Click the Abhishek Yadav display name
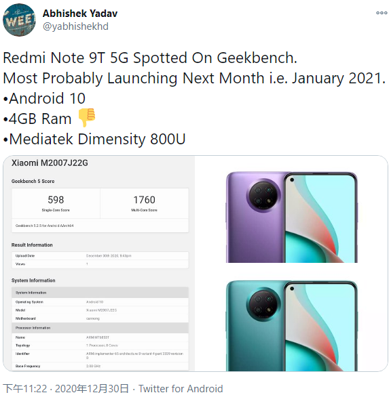391x397 pixels. (80, 14)
